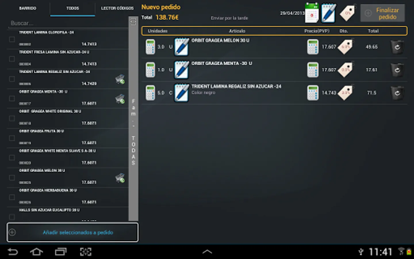The image size is (414, 259).
Task: Open the order date calendar icon
Action: tap(312, 13)
